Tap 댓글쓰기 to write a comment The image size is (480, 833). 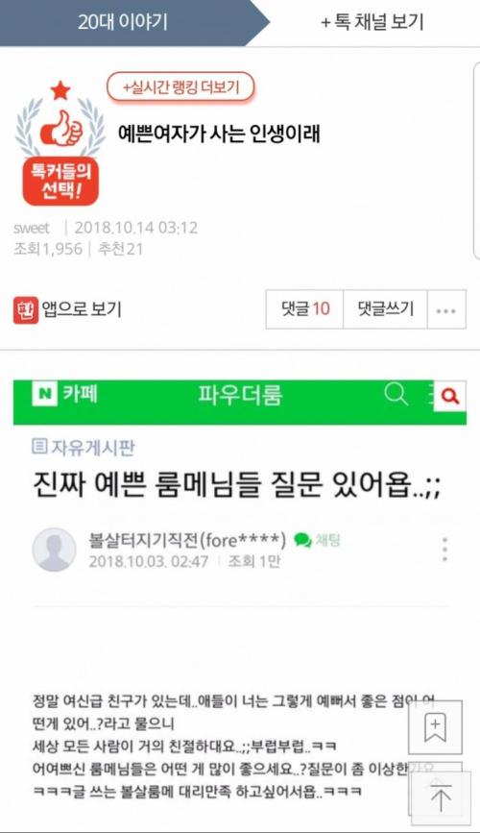[386, 309]
